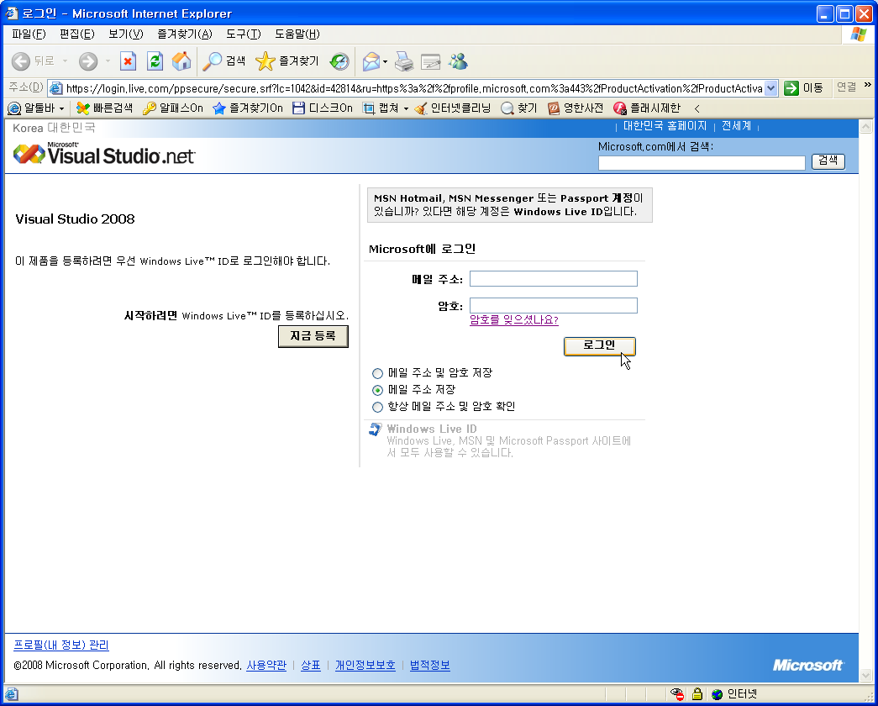
Task: Open the 즐겨찾기(A) menu
Action: [184, 34]
